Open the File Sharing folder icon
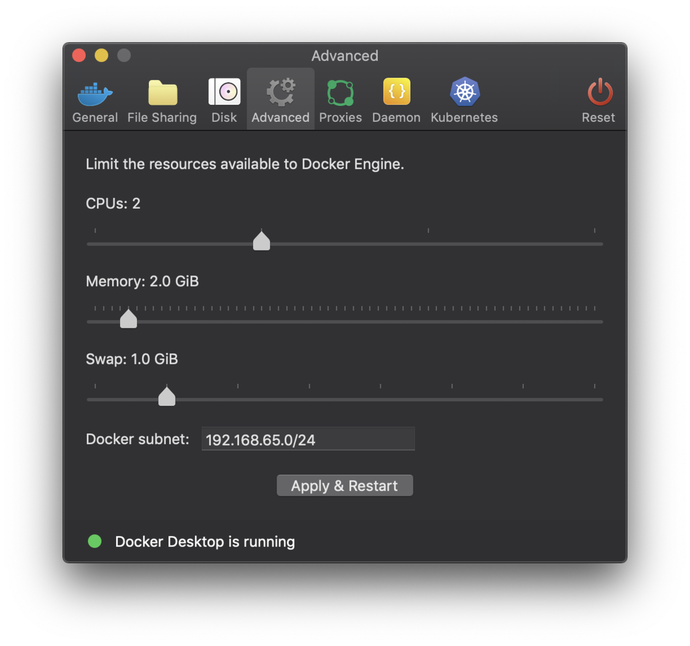The height and width of the screenshot is (646, 690). [163, 93]
